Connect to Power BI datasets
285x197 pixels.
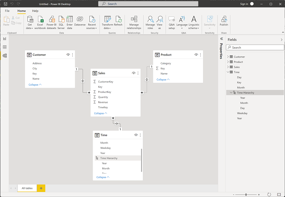(51, 22)
